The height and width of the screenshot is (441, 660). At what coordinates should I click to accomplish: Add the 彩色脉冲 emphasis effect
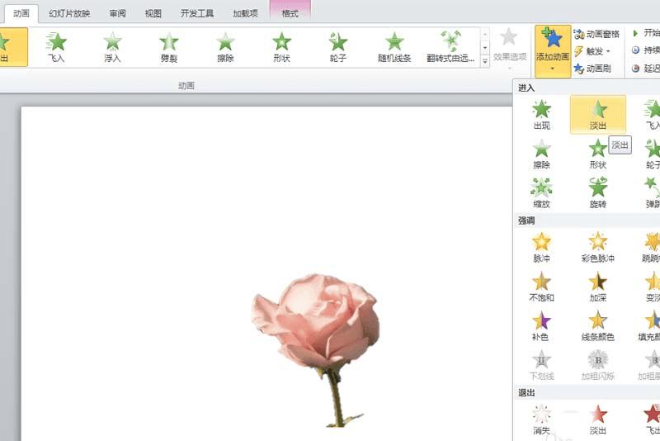tap(597, 248)
